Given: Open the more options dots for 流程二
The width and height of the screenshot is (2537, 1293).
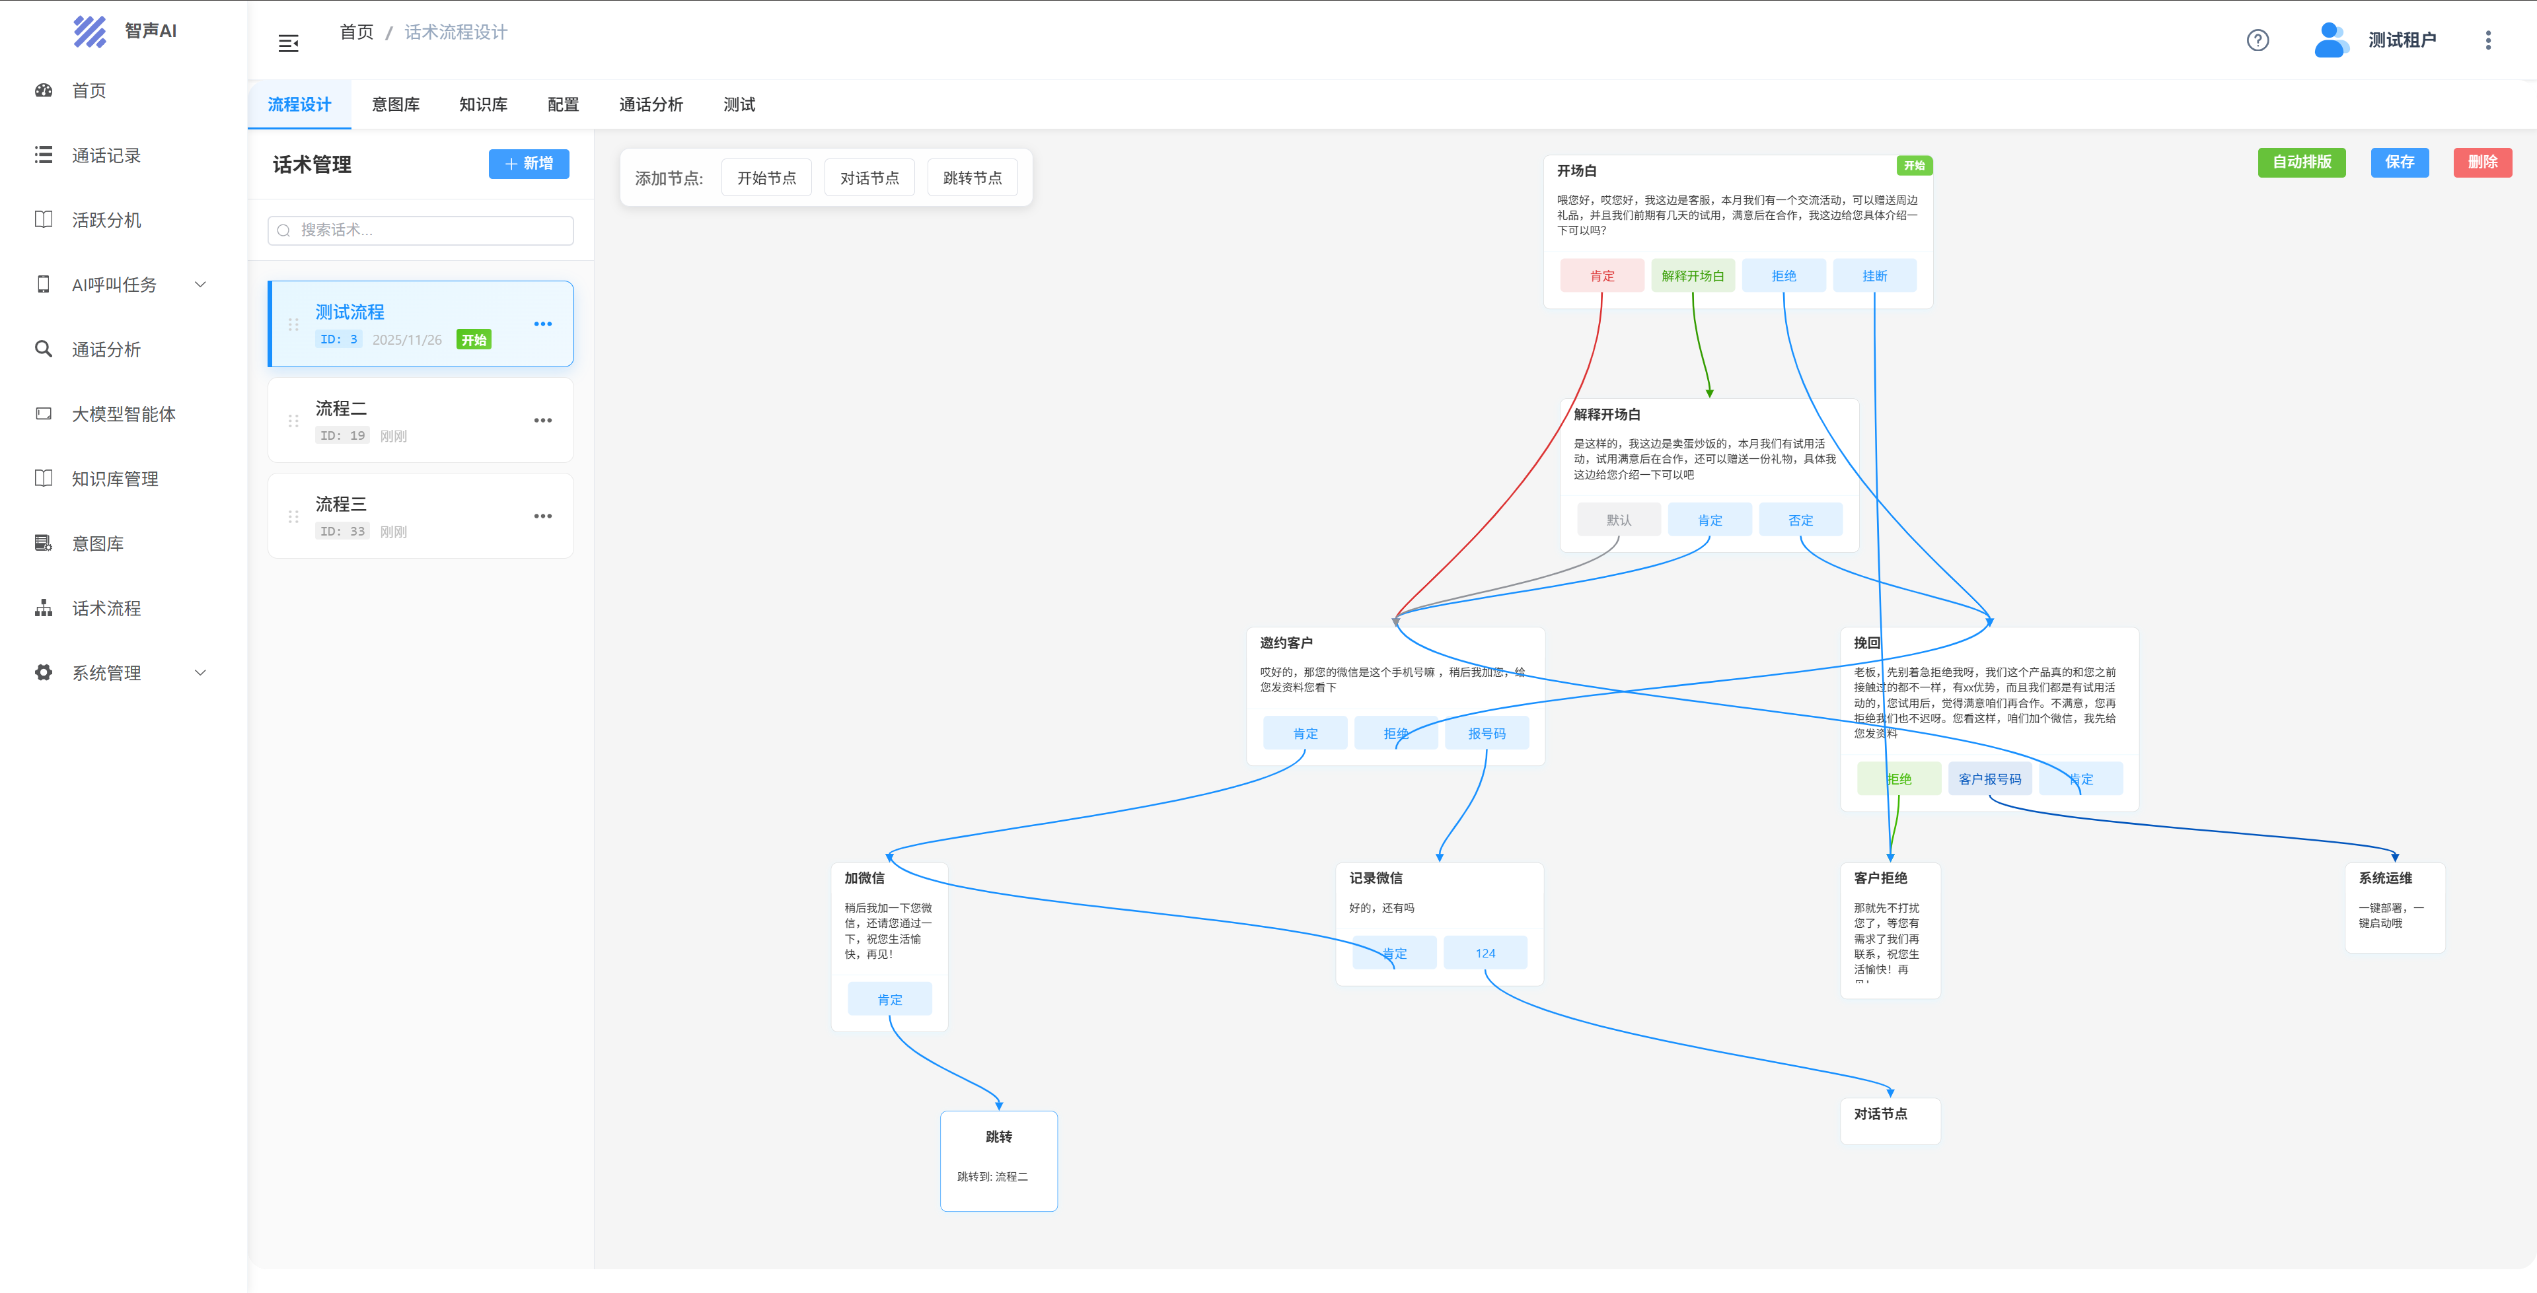Looking at the screenshot, I should click(542, 421).
